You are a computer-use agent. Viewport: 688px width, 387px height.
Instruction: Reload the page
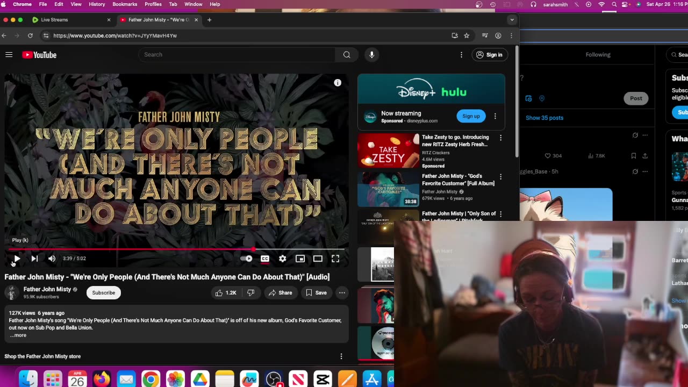pyautogui.click(x=30, y=35)
